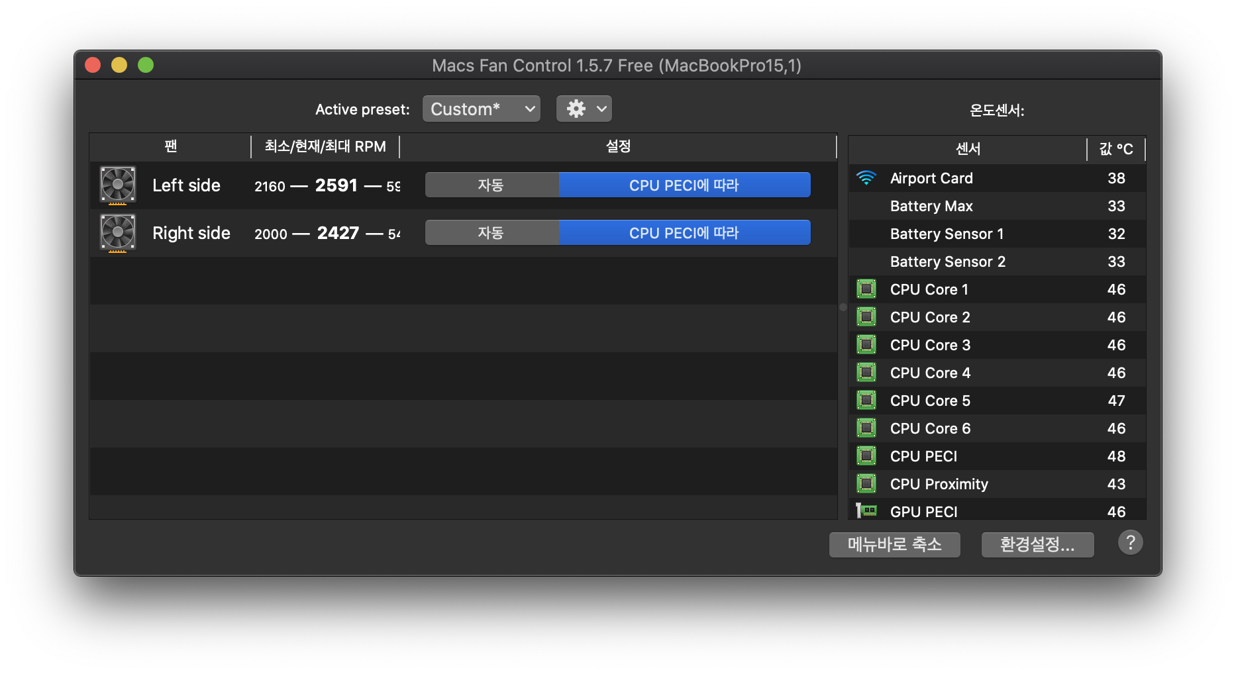
Task: Click the GPU PECI card icon
Action: [866, 510]
